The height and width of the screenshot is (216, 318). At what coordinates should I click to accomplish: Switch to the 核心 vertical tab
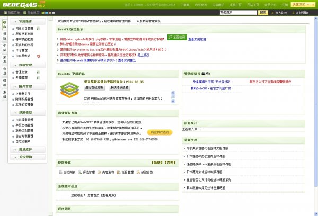coord(5,24)
